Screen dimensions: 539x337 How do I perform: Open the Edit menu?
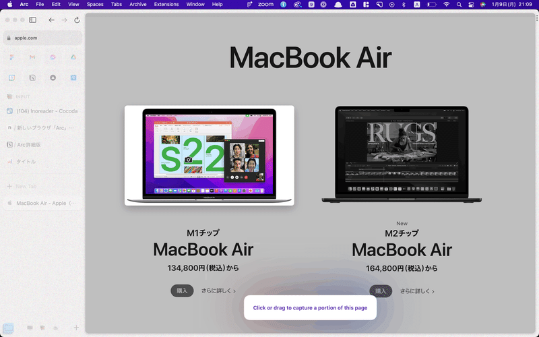point(56,5)
